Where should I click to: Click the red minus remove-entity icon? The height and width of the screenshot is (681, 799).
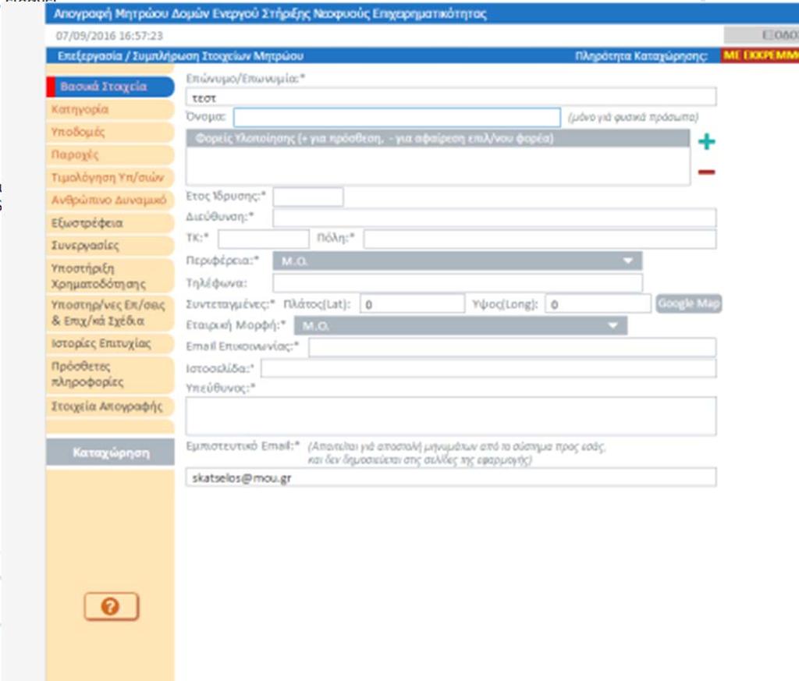[706, 172]
